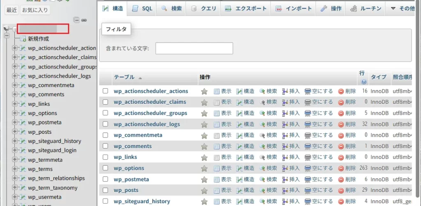The height and width of the screenshot is (206, 421).
Task: Click delete icon in wp_siteguard_history row
Action: point(341,201)
